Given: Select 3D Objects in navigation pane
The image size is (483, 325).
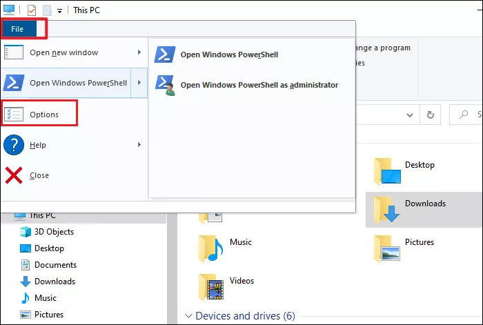Looking at the screenshot, I should pos(55,232).
